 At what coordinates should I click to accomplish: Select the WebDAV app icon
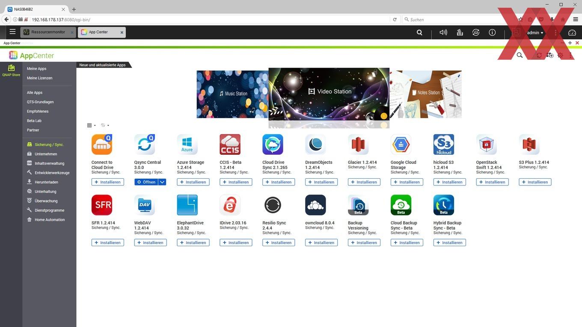click(x=145, y=205)
